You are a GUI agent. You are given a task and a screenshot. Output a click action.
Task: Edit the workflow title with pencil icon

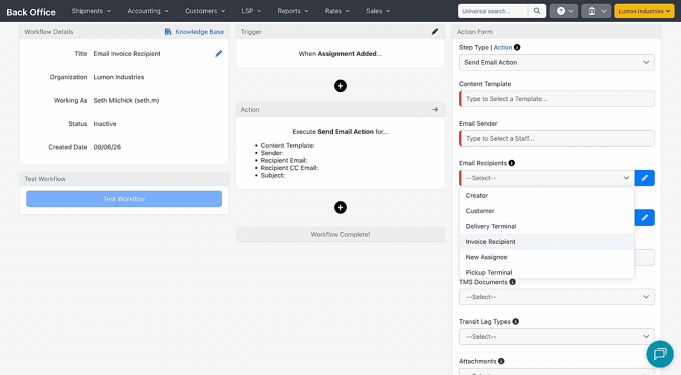219,54
